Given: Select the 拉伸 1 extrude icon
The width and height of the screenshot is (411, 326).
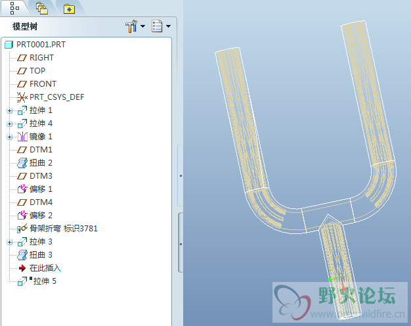Looking at the screenshot, I should pyautogui.click(x=22, y=110).
